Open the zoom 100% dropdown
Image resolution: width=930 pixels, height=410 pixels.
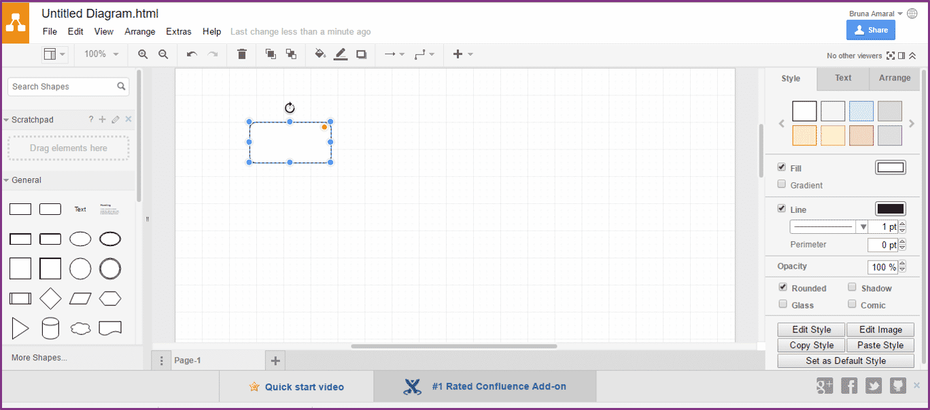pyautogui.click(x=101, y=54)
